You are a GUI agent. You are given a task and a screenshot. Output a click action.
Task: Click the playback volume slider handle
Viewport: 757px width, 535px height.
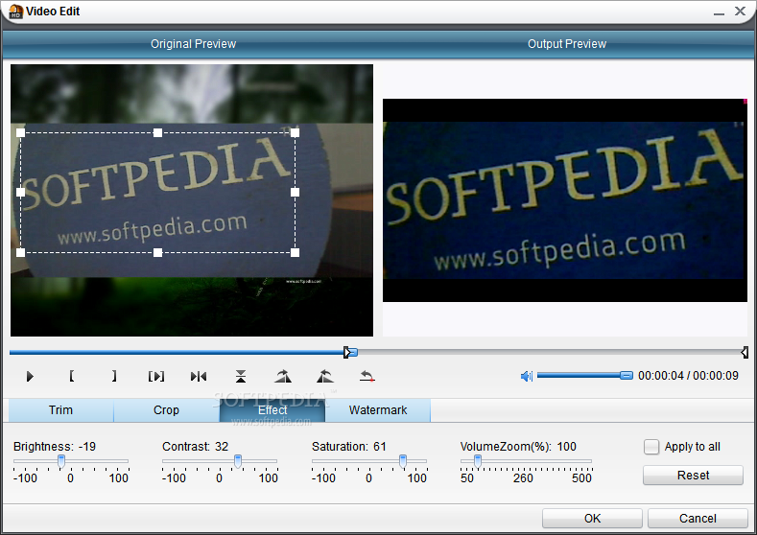[627, 375]
